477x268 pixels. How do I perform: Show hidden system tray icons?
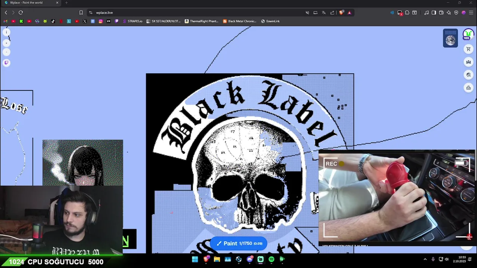click(425, 259)
